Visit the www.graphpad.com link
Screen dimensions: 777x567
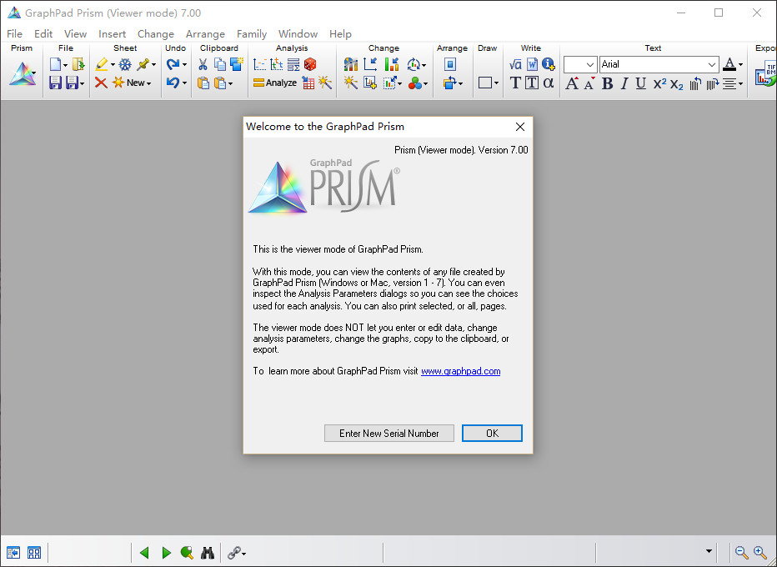pyautogui.click(x=460, y=371)
